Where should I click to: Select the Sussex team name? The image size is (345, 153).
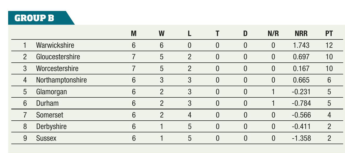click(46, 138)
